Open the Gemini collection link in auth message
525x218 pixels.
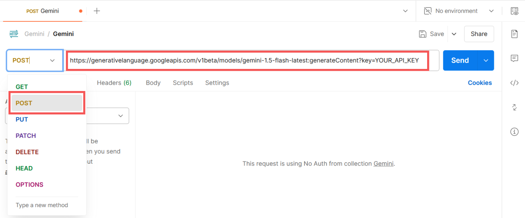tap(384, 164)
